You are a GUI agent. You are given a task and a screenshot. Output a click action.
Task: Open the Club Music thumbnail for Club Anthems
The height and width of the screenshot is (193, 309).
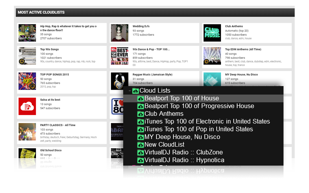click(x=212, y=33)
